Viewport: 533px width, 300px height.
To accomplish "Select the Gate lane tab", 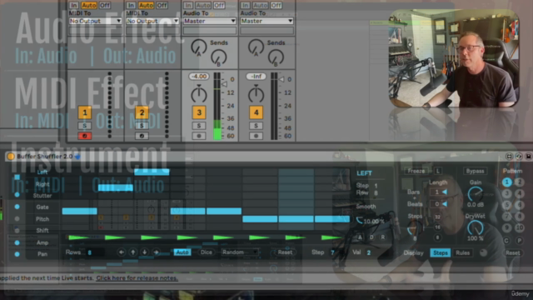I will click(42, 207).
